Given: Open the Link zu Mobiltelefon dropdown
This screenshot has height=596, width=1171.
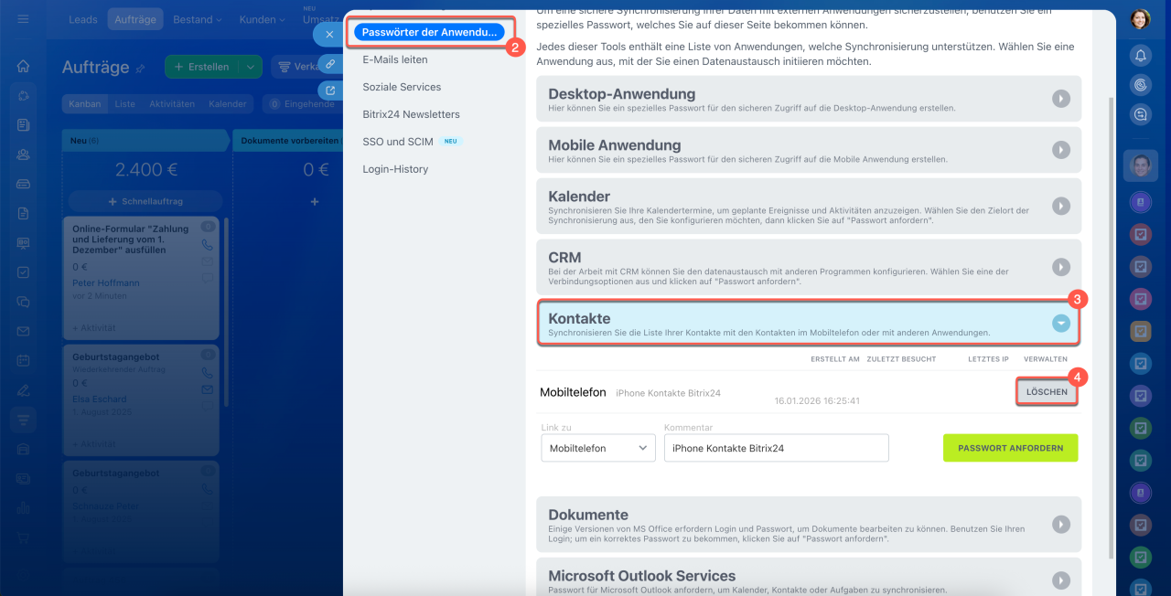Looking at the screenshot, I should pyautogui.click(x=597, y=448).
